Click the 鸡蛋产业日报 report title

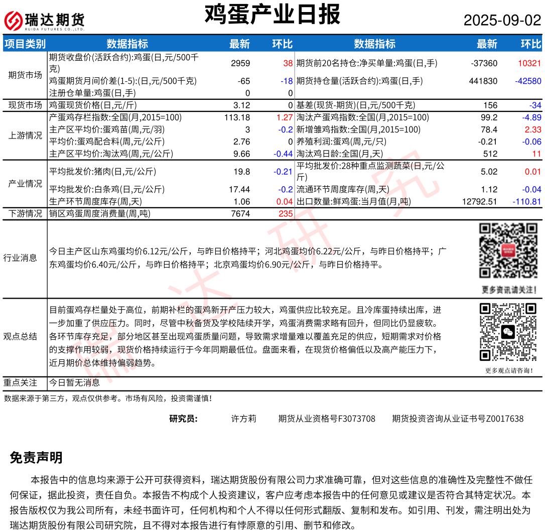click(x=272, y=15)
